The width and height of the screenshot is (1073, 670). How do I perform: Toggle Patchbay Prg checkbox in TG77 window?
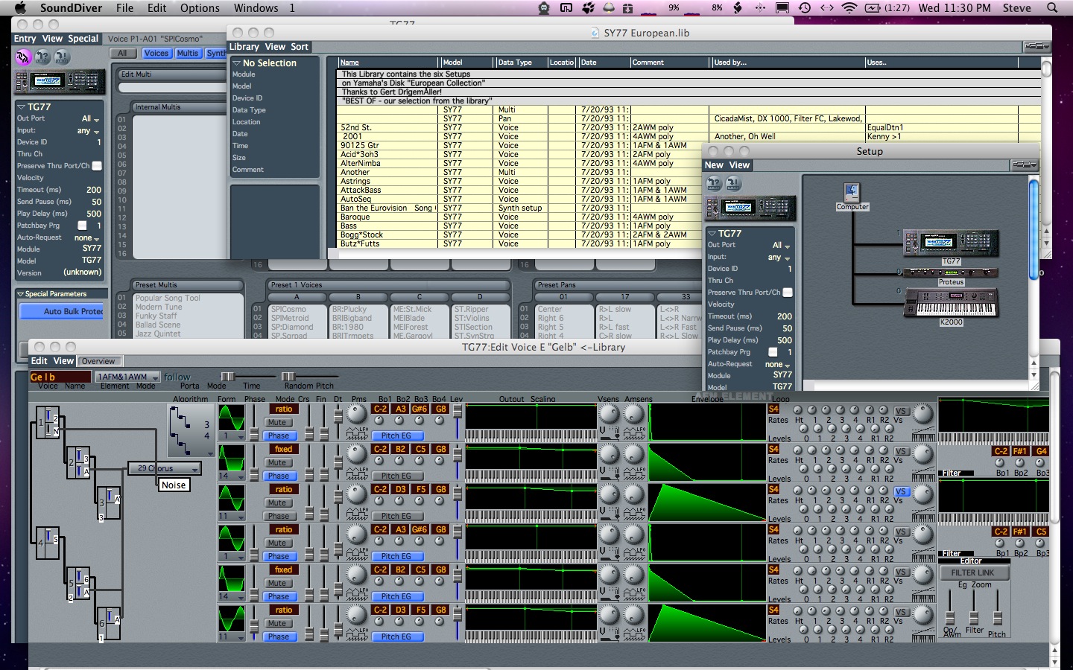82,226
